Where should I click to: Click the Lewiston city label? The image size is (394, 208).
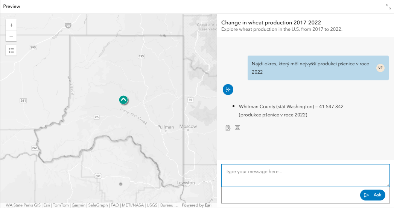[x=186, y=183]
